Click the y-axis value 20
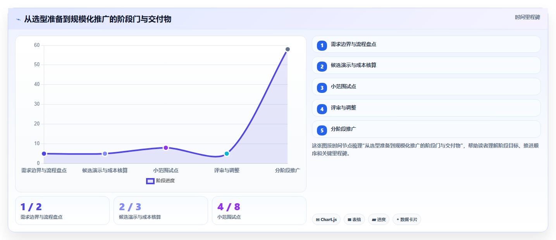 click(37, 124)
